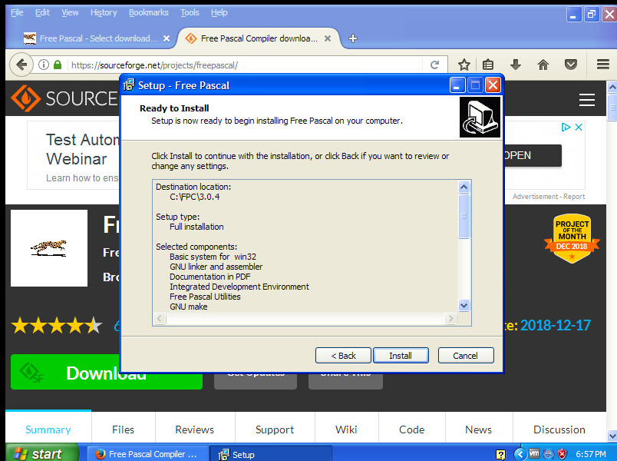Click 'Integrated Development Environment' component text

point(239,287)
